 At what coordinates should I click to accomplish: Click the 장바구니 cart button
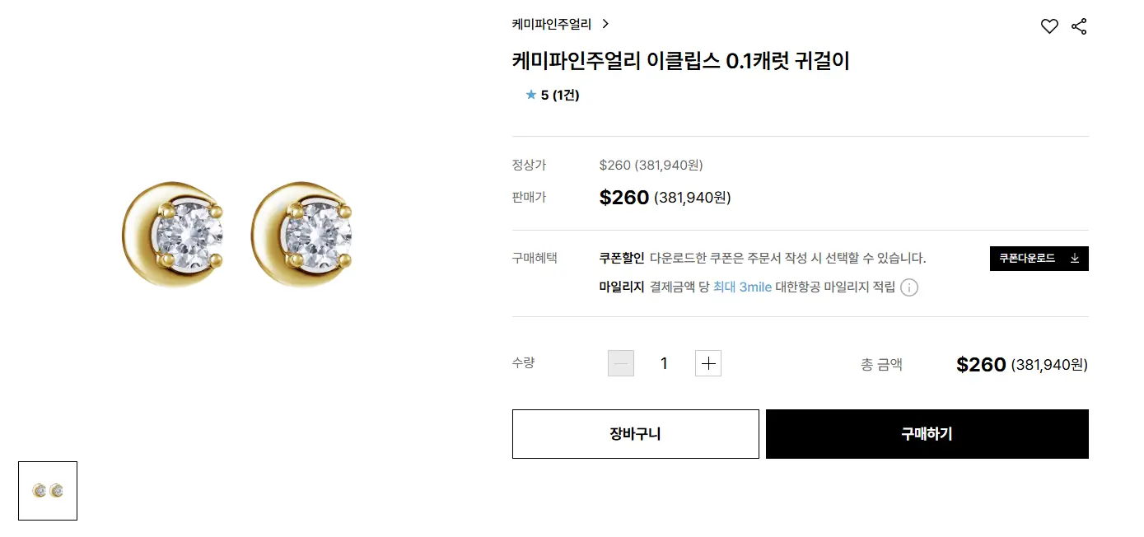click(635, 434)
